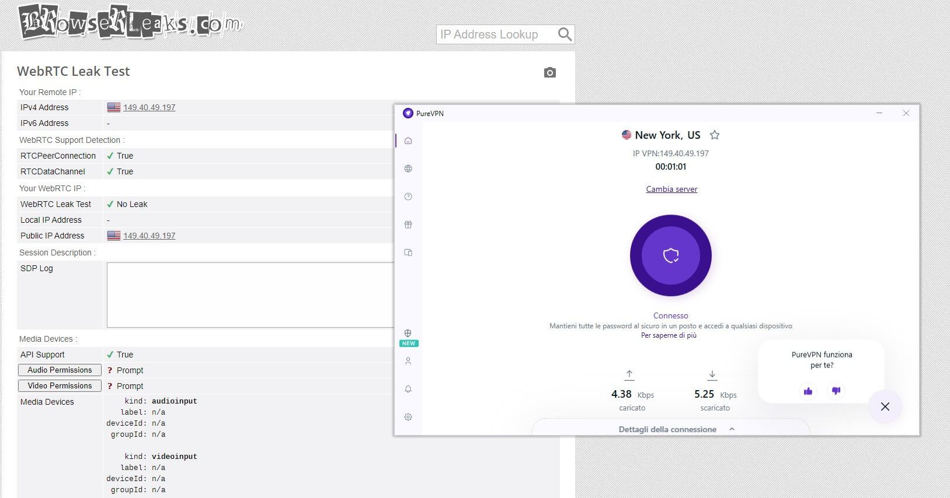
Task: Open the help question-mark icon in PureVPN
Action: click(408, 197)
